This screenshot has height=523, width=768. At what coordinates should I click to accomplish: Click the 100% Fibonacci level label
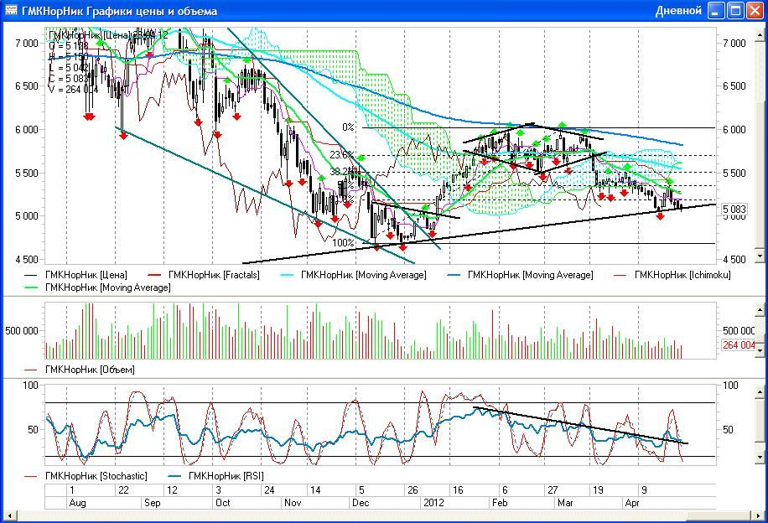pyautogui.click(x=343, y=242)
